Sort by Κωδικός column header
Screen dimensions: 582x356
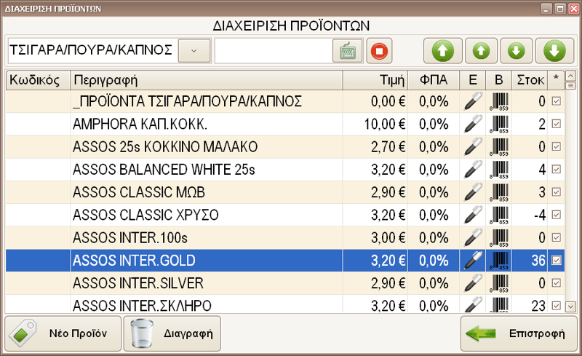point(38,80)
